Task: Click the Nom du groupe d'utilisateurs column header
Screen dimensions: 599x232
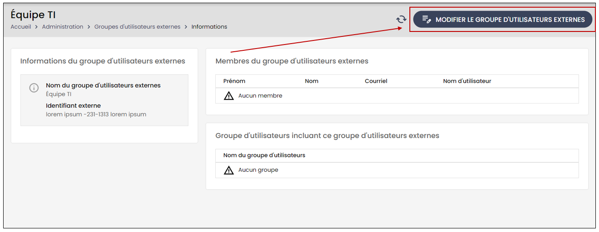Action: [x=264, y=155]
